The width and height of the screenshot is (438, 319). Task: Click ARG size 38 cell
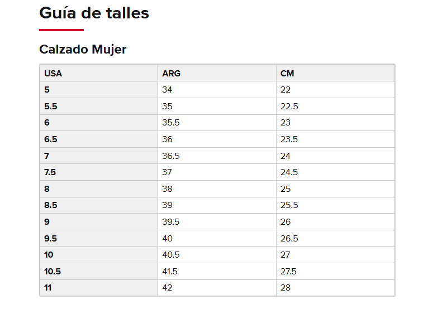coord(217,188)
